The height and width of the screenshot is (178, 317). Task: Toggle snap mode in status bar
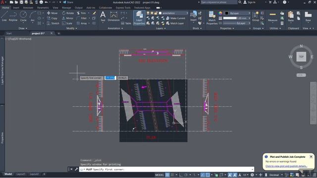[x=172, y=175]
